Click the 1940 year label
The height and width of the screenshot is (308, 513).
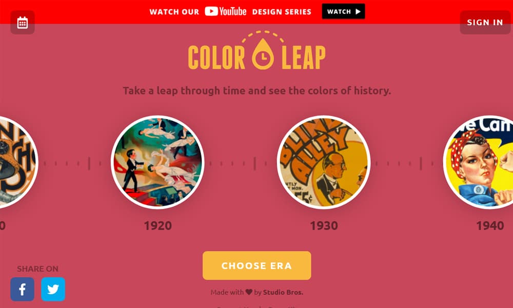point(490,225)
